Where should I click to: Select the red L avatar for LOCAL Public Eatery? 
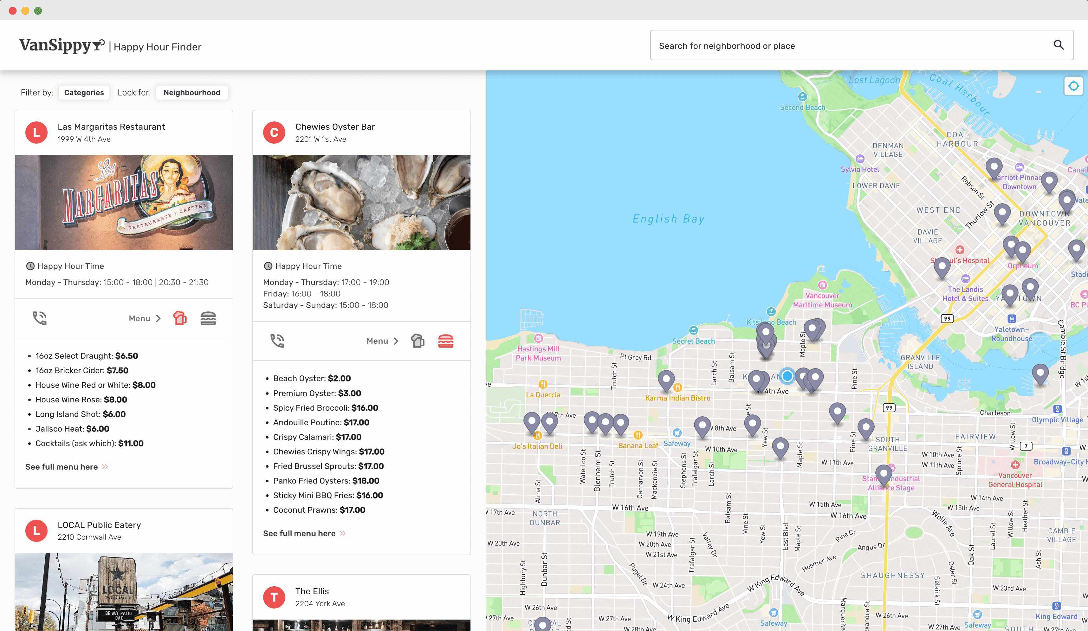(36, 531)
